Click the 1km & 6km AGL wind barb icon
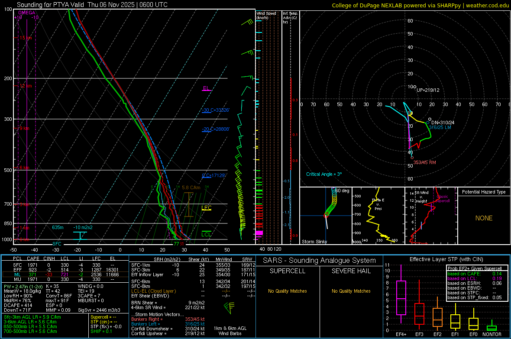Screen dimensions: 511x339 pyautogui.click(x=230, y=308)
